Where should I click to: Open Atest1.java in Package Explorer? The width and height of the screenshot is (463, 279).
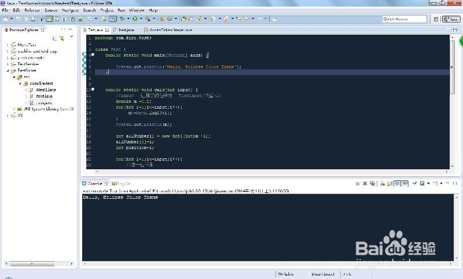point(46,90)
